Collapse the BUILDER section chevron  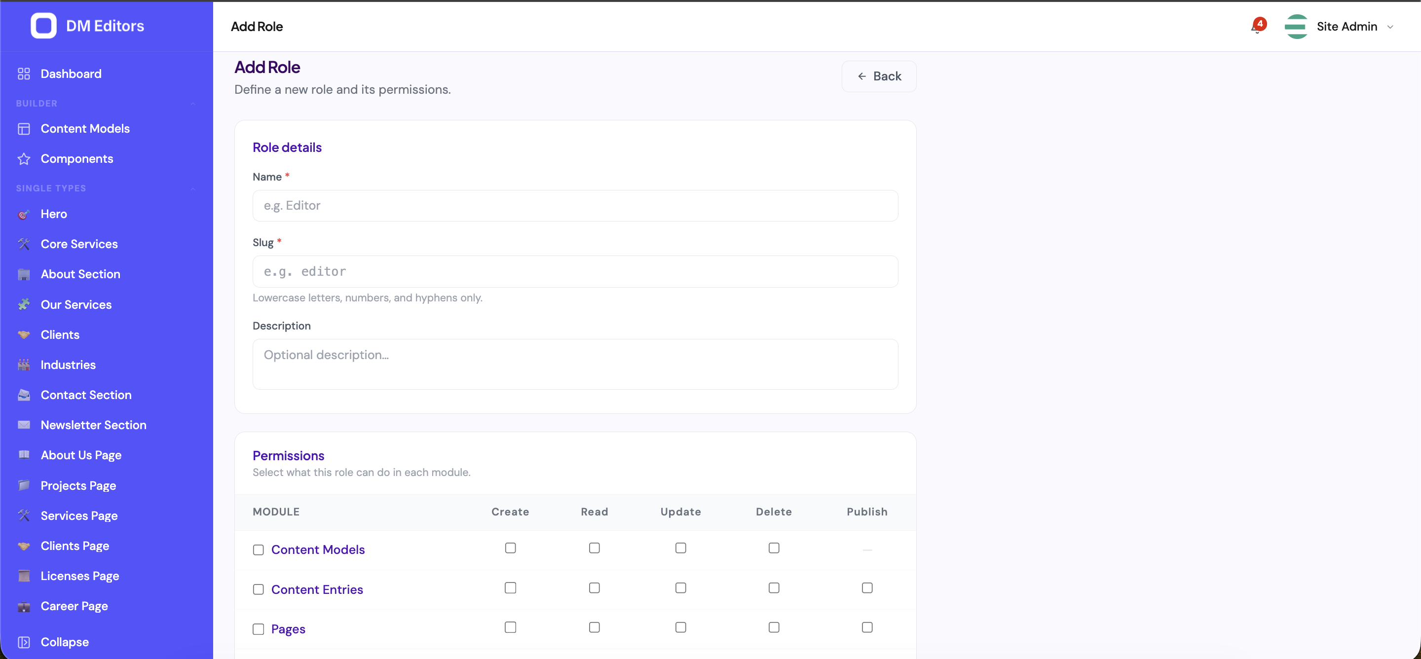tap(193, 104)
